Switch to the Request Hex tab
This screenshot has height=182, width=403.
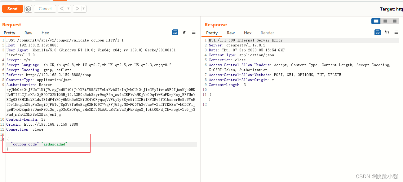pyautogui.click(x=45, y=33)
